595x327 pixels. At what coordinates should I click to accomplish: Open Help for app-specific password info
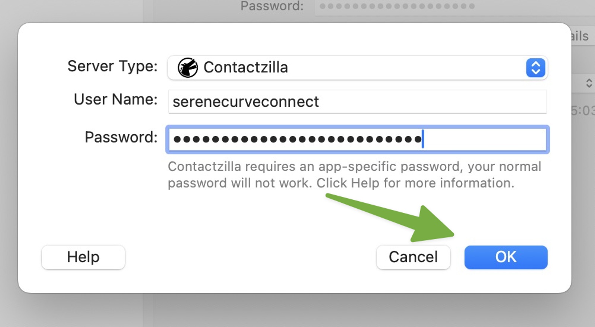click(x=83, y=257)
